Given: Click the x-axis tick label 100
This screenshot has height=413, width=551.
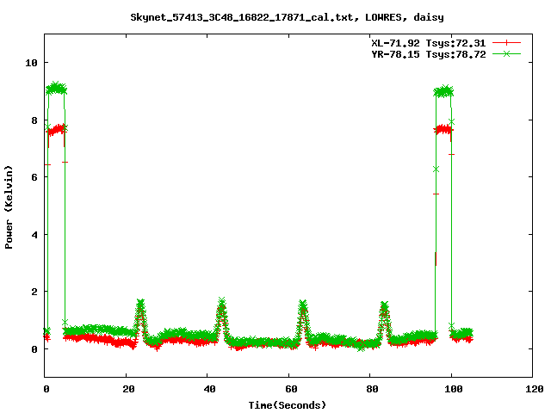Looking at the screenshot, I should coord(454,389).
